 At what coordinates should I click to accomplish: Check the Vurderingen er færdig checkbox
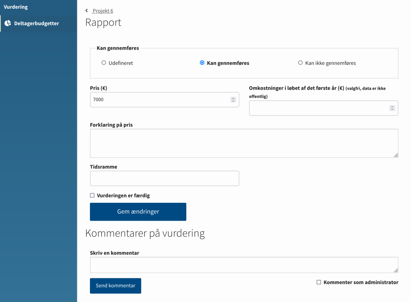click(x=92, y=196)
